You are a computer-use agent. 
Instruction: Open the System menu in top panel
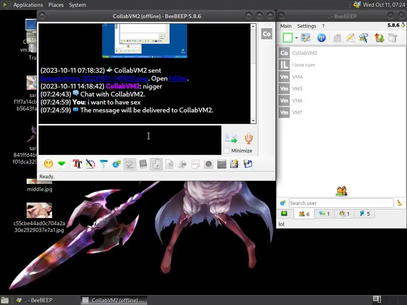(78, 5)
